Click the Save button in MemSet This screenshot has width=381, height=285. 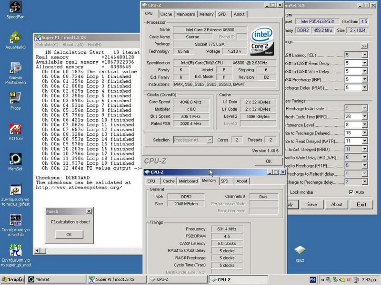tap(312, 204)
